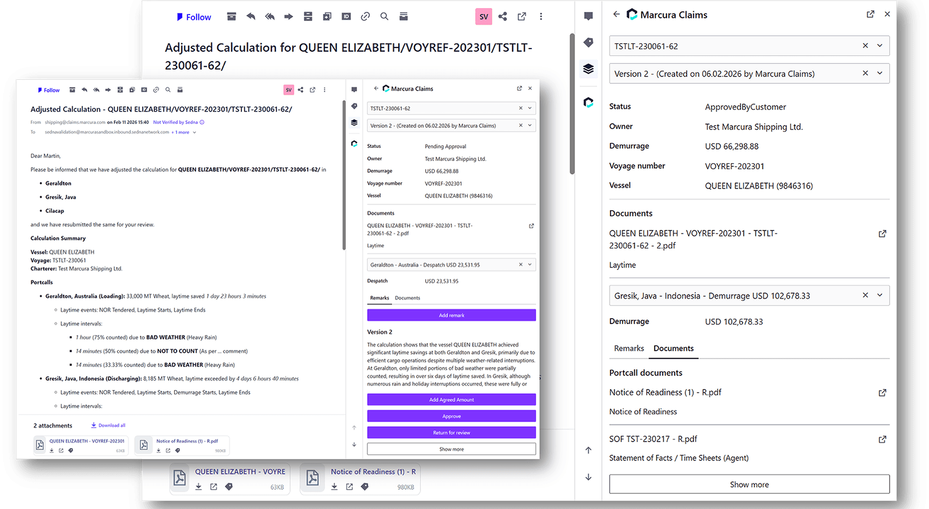Reply using the back window toolbar arrow
The width and height of the screenshot is (929, 509).
pos(251,17)
